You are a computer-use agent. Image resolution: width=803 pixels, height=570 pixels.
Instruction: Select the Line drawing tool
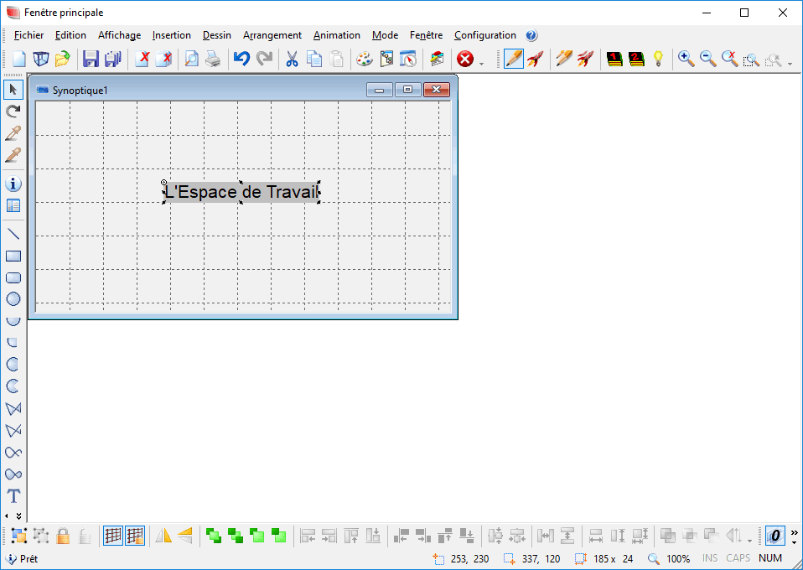coord(13,234)
